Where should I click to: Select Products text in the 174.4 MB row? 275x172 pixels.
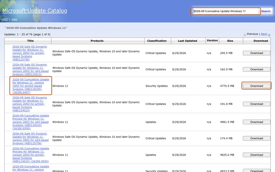(x=96, y=138)
